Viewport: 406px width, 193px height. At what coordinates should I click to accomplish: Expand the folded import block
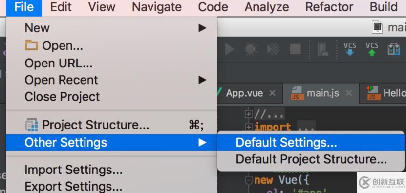tap(248, 127)
